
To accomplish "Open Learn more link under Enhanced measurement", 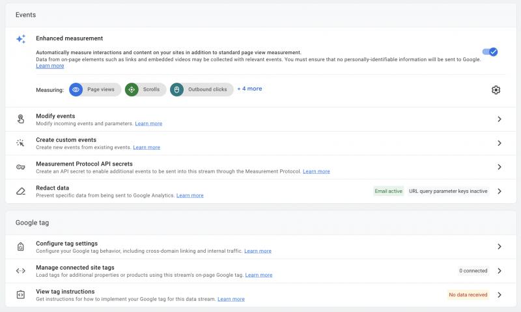I will click(49, 66).
